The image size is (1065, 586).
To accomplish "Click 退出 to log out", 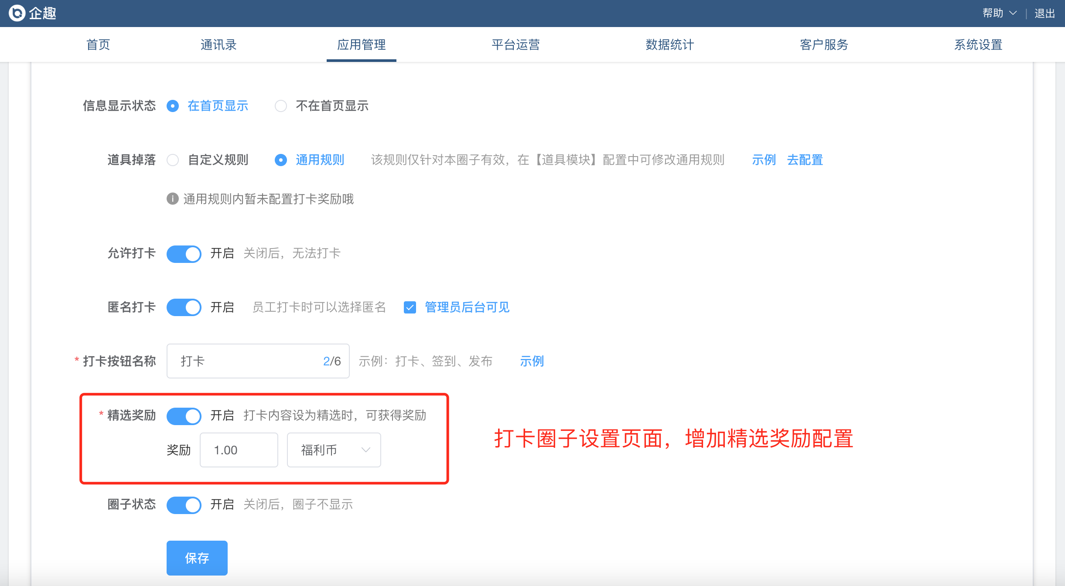I will 1045,13.
